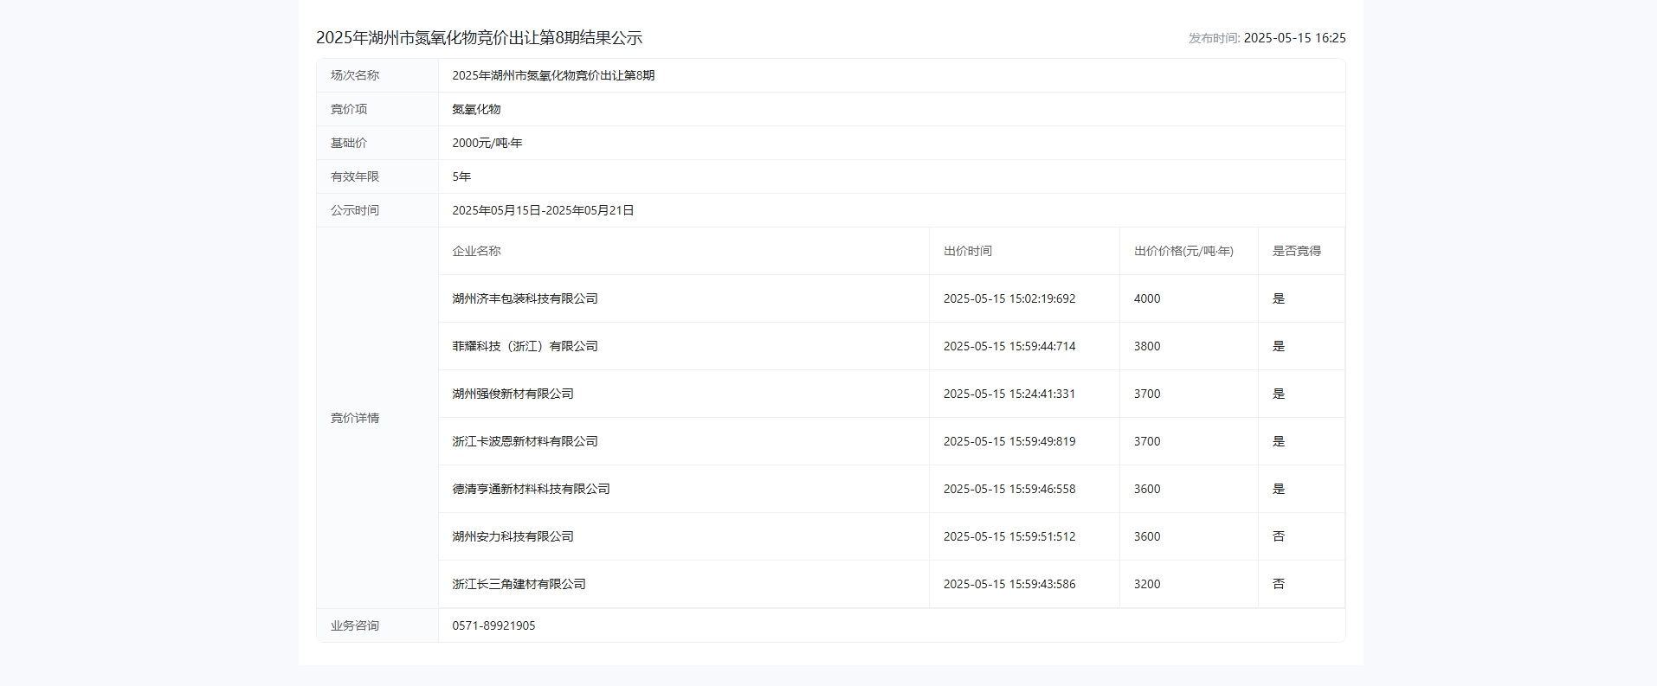Click 是 in the 湖州济丰包装 row
This screenshot has width=1657, height=686.
1279,298
